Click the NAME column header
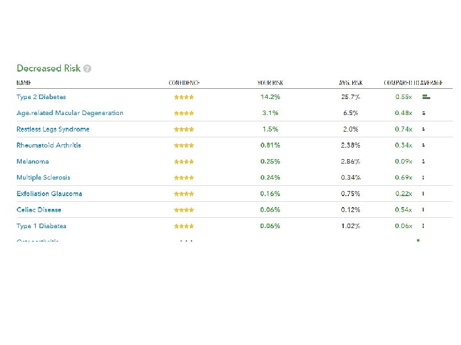 [x=24, y=82]
